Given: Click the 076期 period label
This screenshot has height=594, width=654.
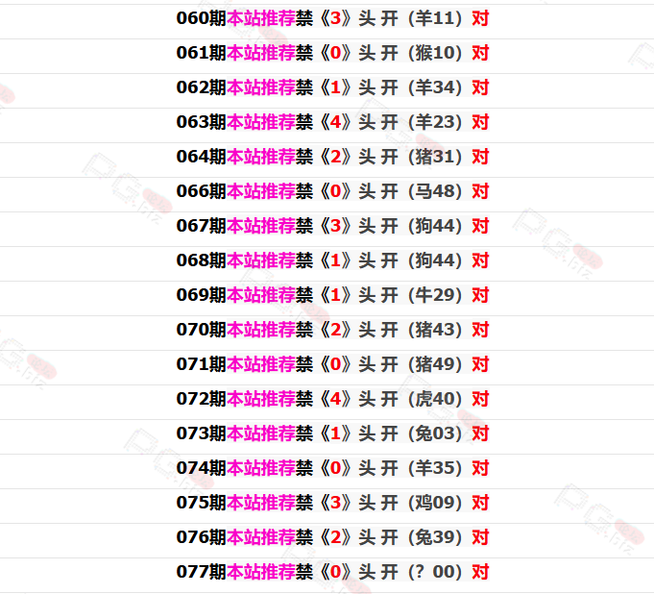Looking at the screenshot, I should point(201,538).
